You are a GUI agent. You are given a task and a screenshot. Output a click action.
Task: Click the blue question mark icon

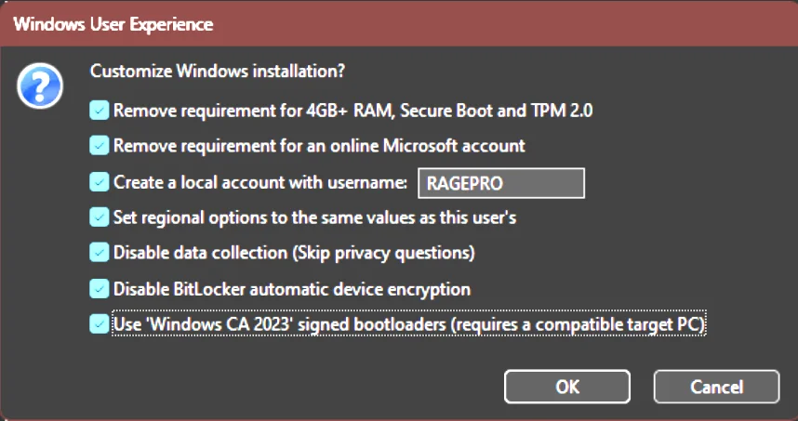pos(40,86)
